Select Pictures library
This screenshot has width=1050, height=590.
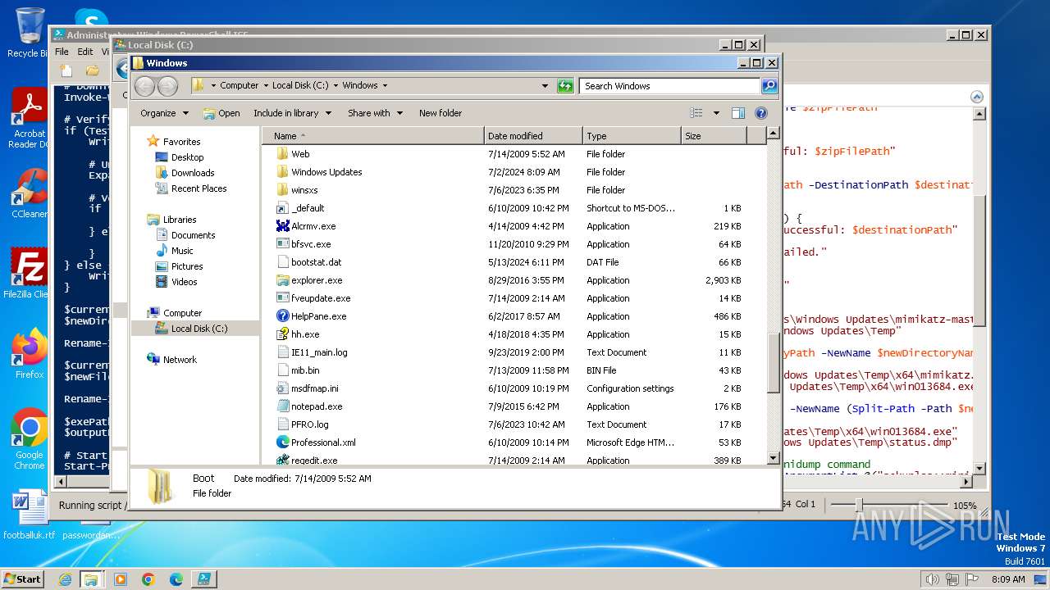(179, 266)
